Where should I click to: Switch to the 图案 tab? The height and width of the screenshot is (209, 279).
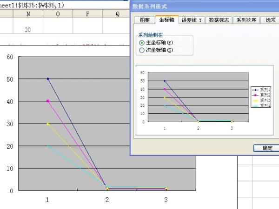(145, 20)
